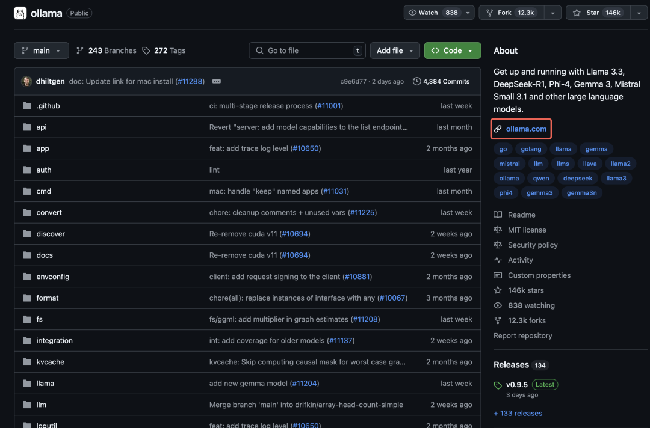Click the fork icon beside 12.3k forks
Image resolution: width=650 pixels, height=428 pixels.
point(498,320)
